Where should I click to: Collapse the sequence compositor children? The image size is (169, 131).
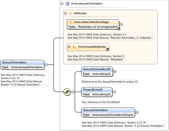73,92
